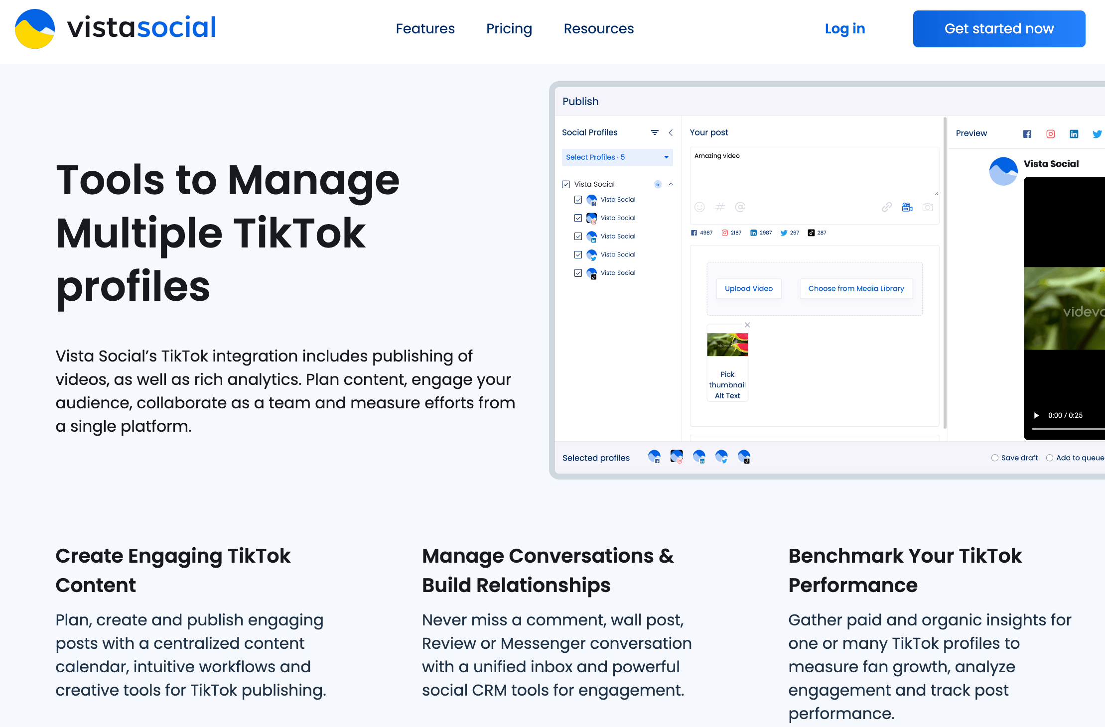1105x727 pixels.
Task: Choose from Media Library
Action: click(855, 288)
